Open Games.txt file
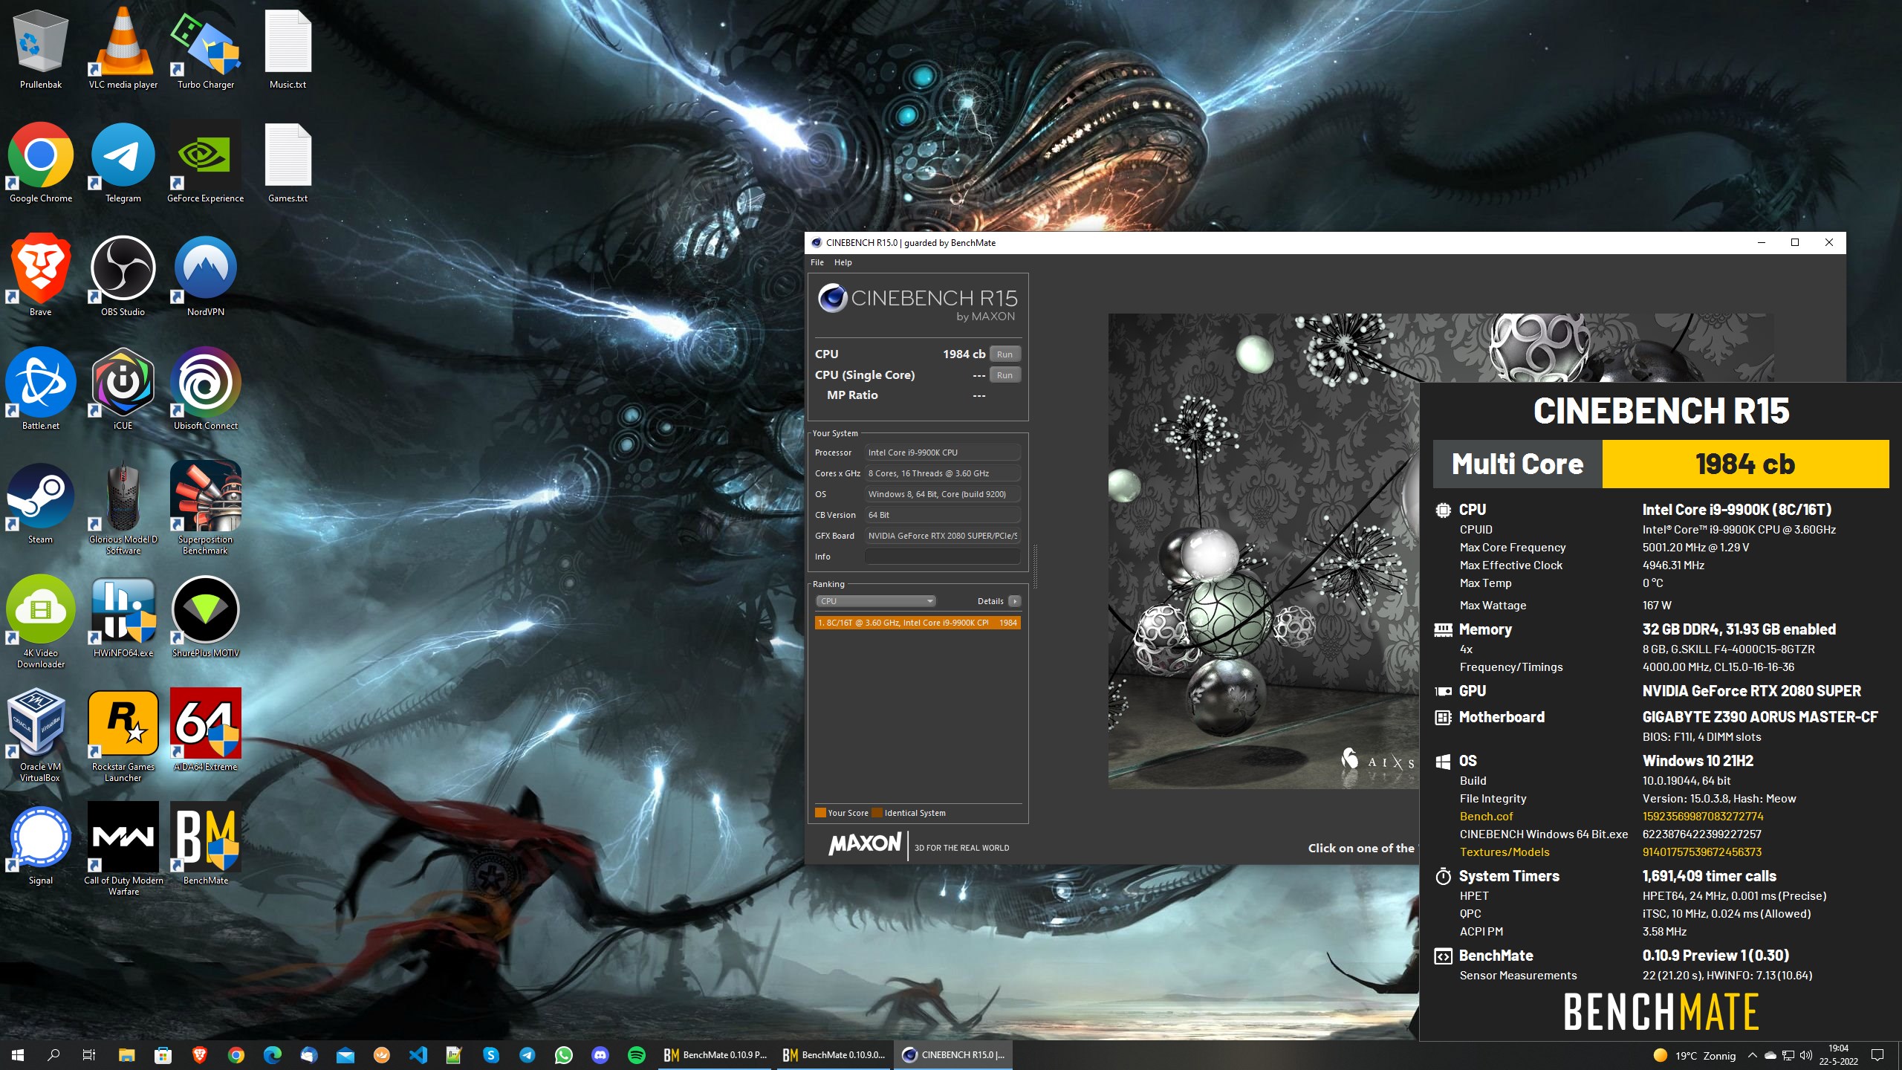 point(288,163)
